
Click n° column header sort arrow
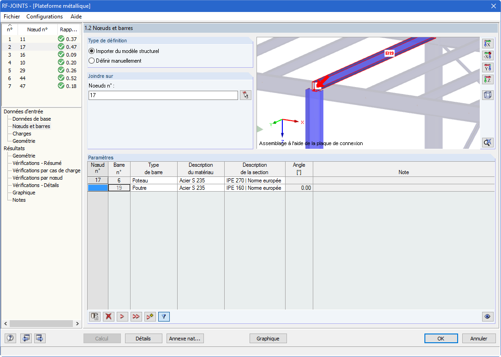click(x=10, y=25)
